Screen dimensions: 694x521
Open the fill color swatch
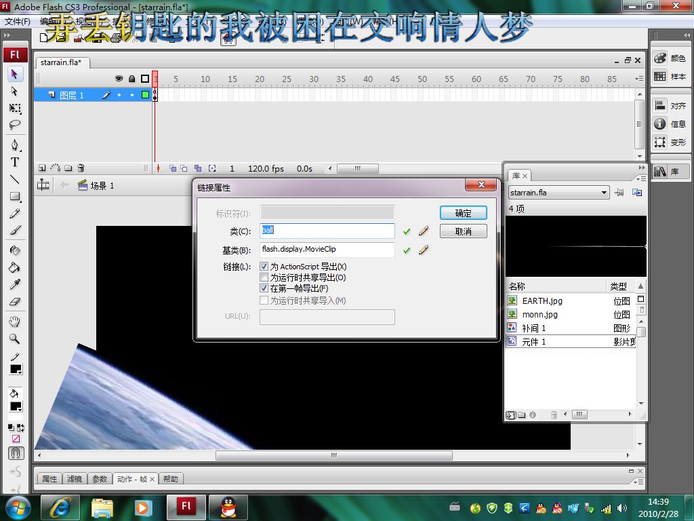(16, 406)
